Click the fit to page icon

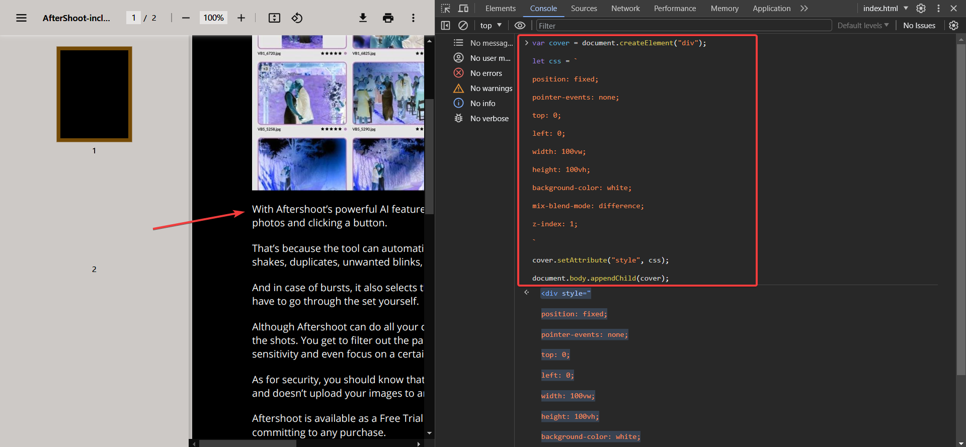pyautogui.click(x=274, y=18)
